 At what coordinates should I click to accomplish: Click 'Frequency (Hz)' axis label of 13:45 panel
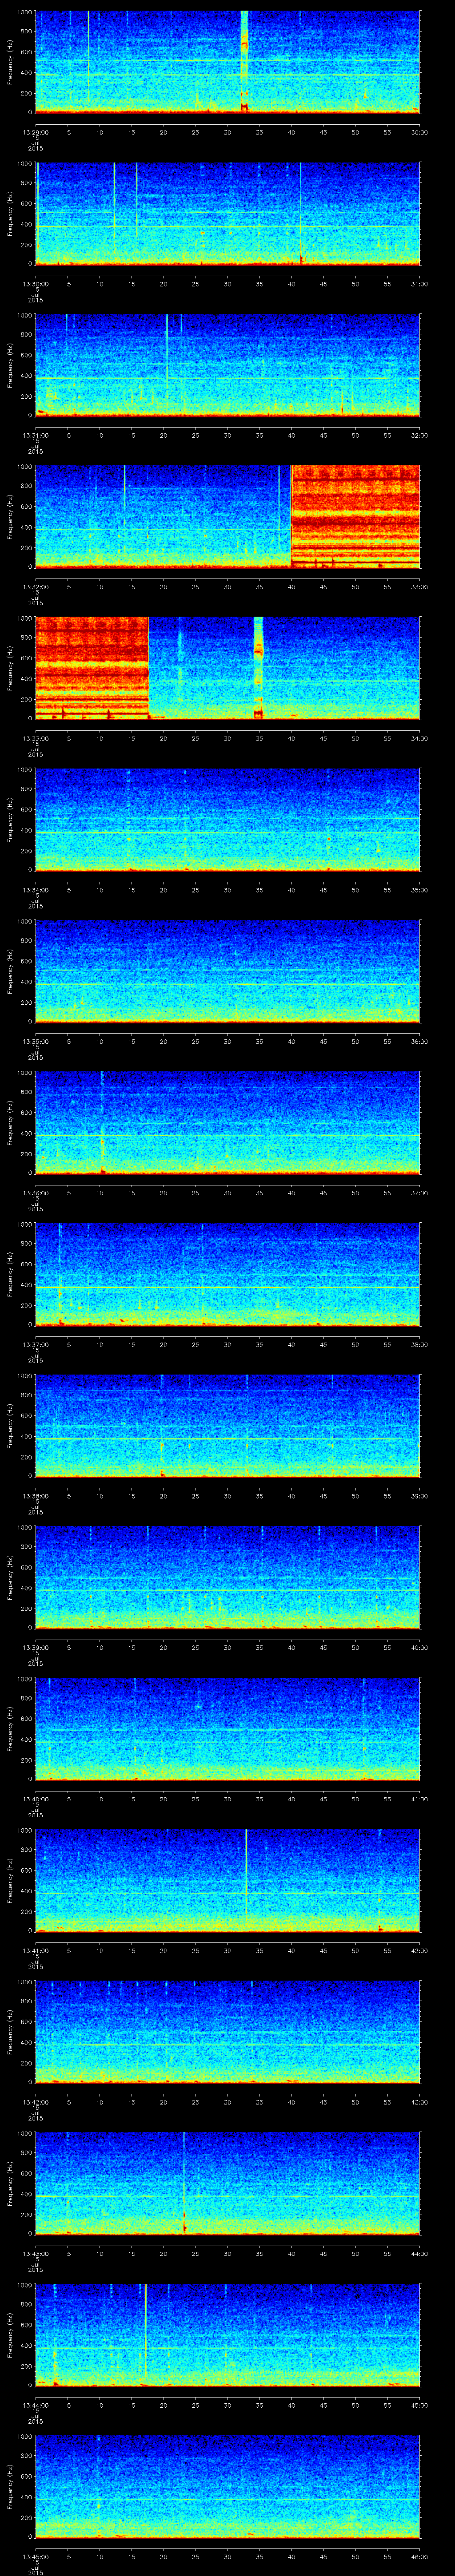coord(10,2487)
